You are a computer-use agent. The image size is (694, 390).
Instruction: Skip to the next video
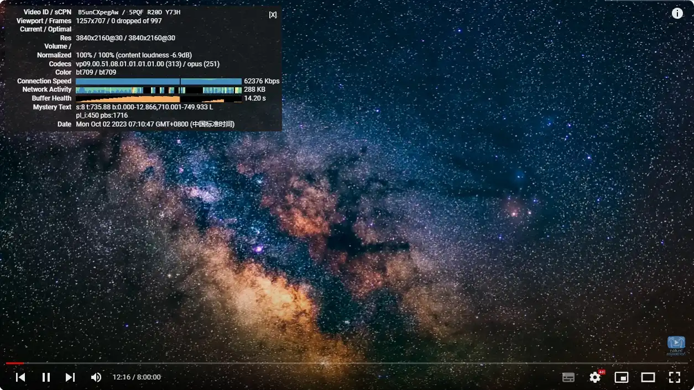click(x=70, y=377)
